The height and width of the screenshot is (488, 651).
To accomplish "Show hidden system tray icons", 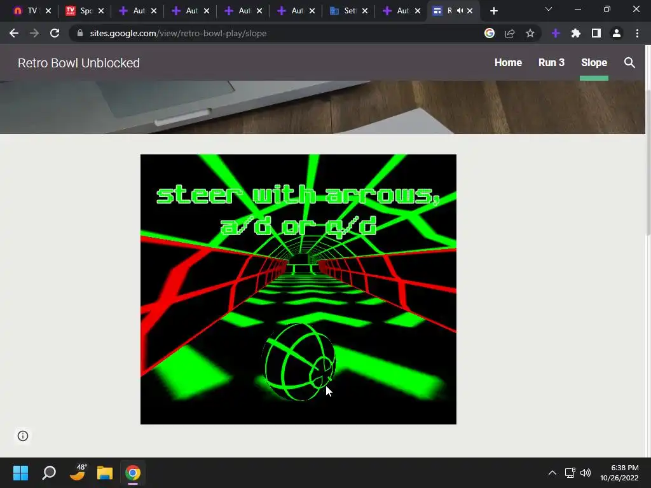I will pos(552,473).
